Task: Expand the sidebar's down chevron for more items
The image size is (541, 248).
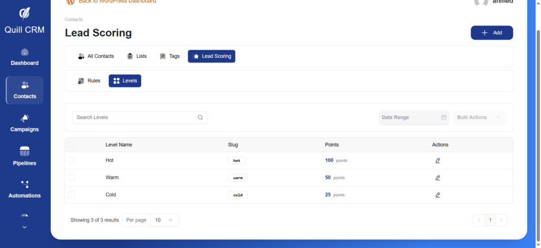Action: click(24, 227)
